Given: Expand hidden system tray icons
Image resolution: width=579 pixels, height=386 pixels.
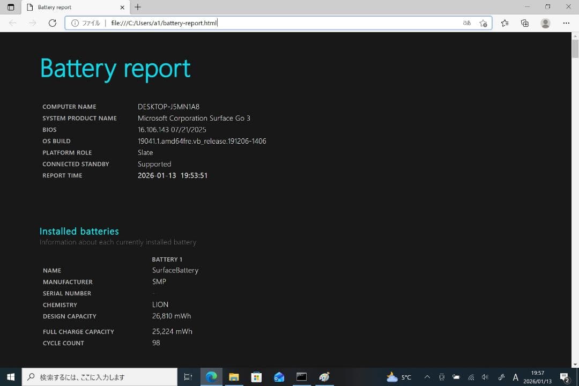Looking at the screenshot, I should (x=427, y=377).
